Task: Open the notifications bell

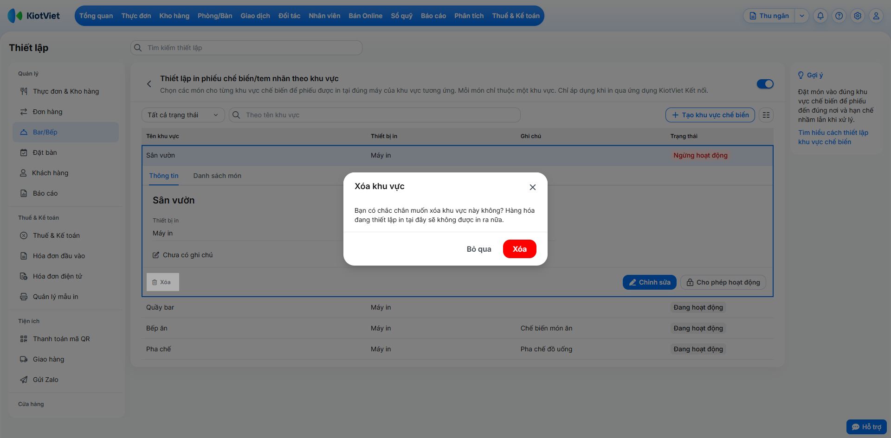Action: point(820,16)
